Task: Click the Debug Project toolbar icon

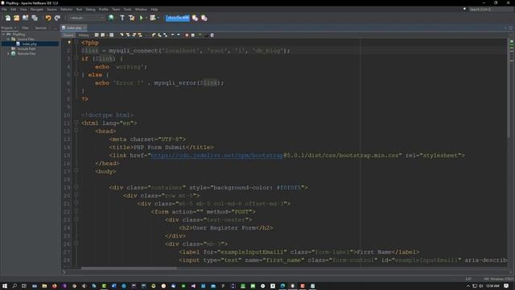Action: point(153,18)
